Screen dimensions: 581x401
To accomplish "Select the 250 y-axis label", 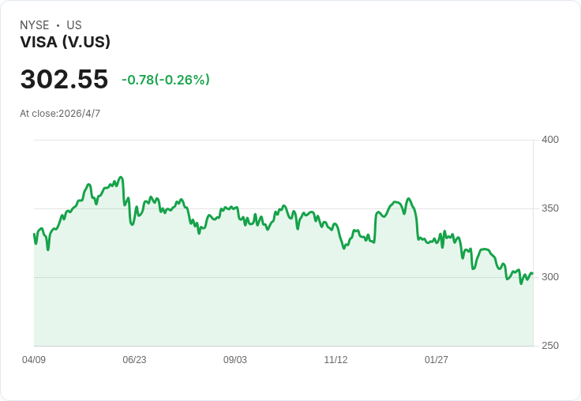I will pos(549,346).
